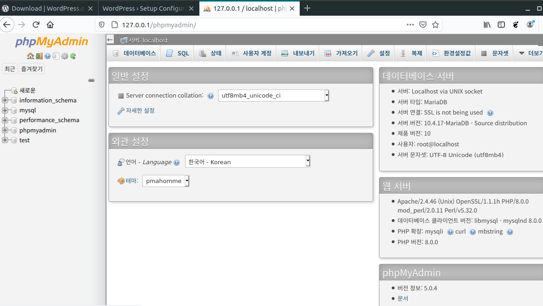Select the test database name

point(25,140)
